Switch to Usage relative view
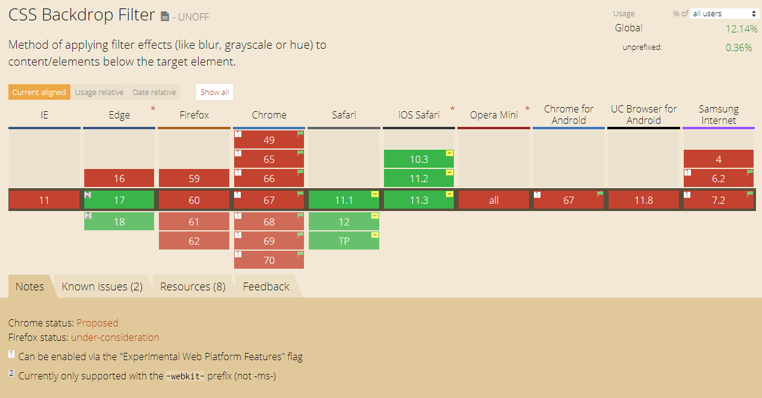Viewport: 762px width, 398px height. tap(99, 92)
